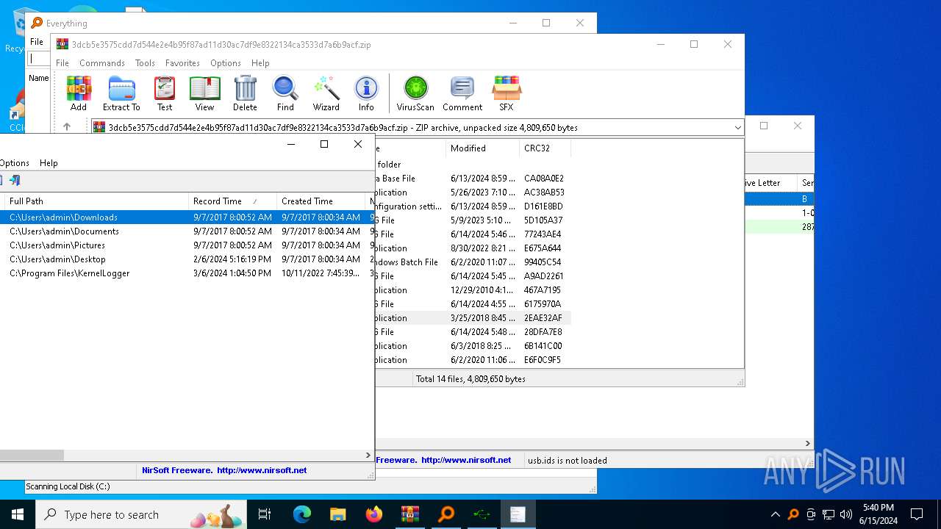
Task: Click Windows taskbar search box
Action: (x=140, y=514)
